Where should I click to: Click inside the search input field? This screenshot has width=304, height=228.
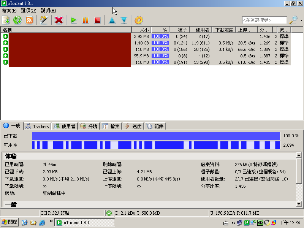[x=264, y=20]
